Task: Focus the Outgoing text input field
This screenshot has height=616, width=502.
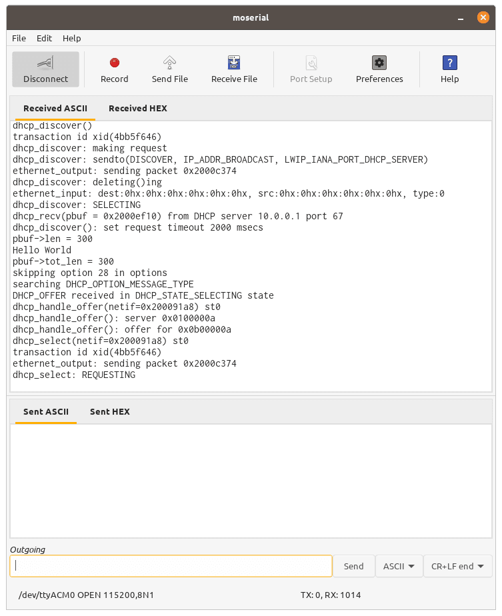Action: pyautogui.click(x=171, y=566)
